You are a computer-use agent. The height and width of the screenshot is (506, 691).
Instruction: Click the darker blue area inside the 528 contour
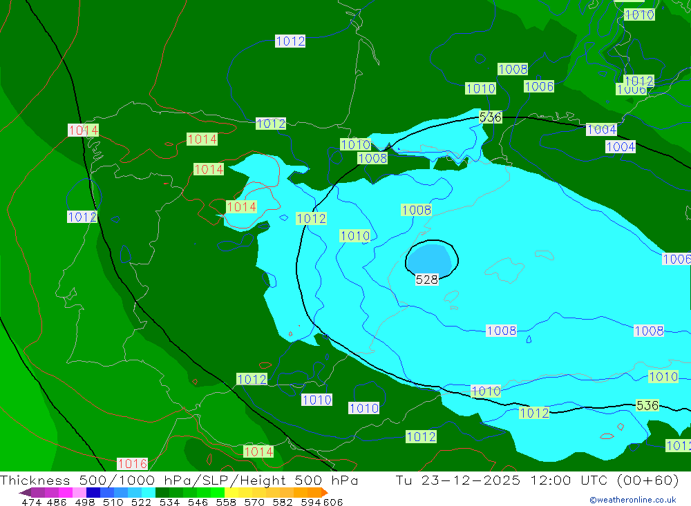click(x=429, y=260)
